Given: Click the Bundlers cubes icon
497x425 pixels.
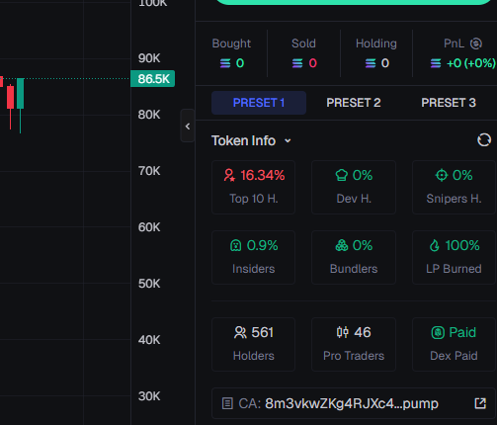Looking at the screenshot, I should pyautogui.click(x=342, y=245).
